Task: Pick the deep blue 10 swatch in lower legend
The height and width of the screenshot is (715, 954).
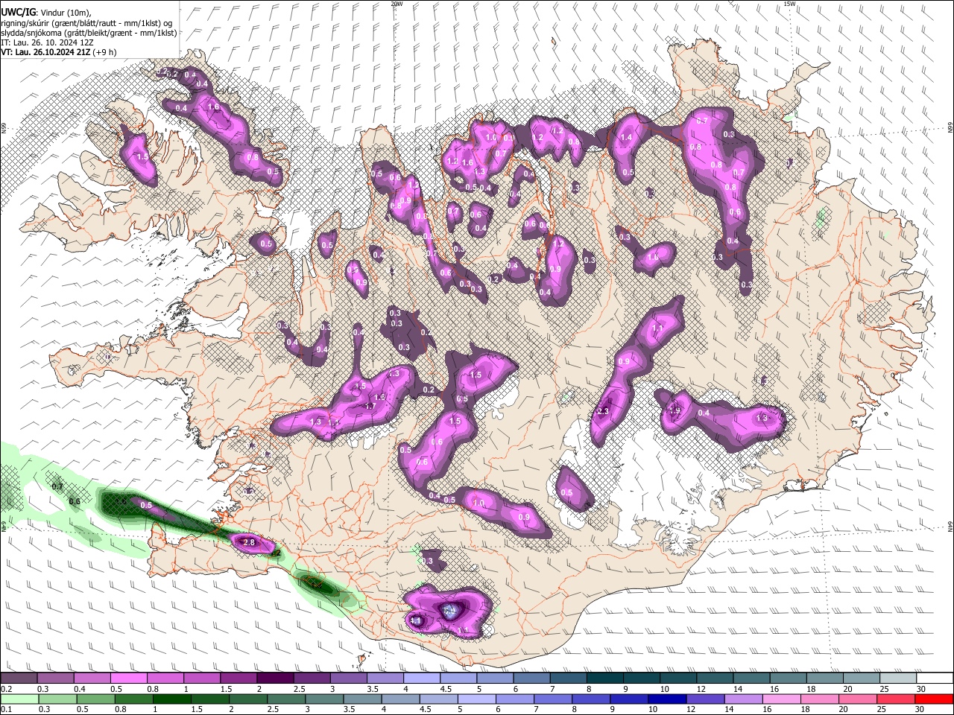Action: [667, 699]
